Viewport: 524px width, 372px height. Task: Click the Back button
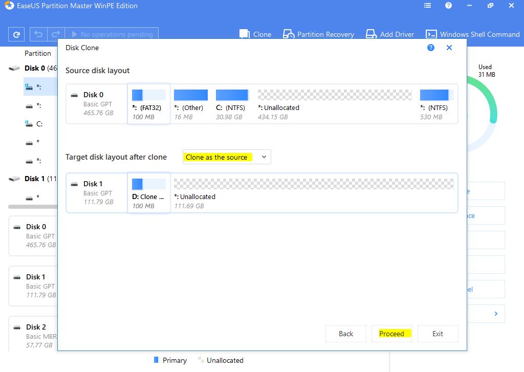coord(346,334)
